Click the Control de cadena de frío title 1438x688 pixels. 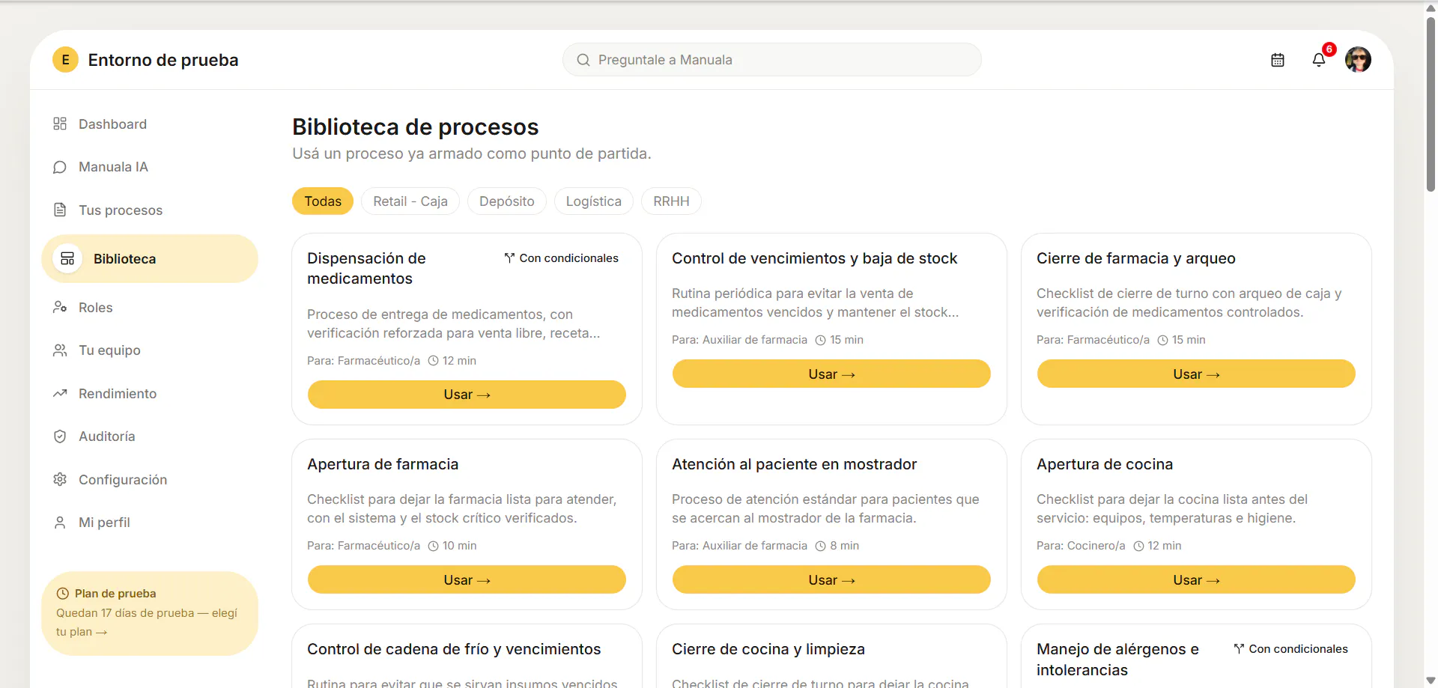click(x=454, y=649)
